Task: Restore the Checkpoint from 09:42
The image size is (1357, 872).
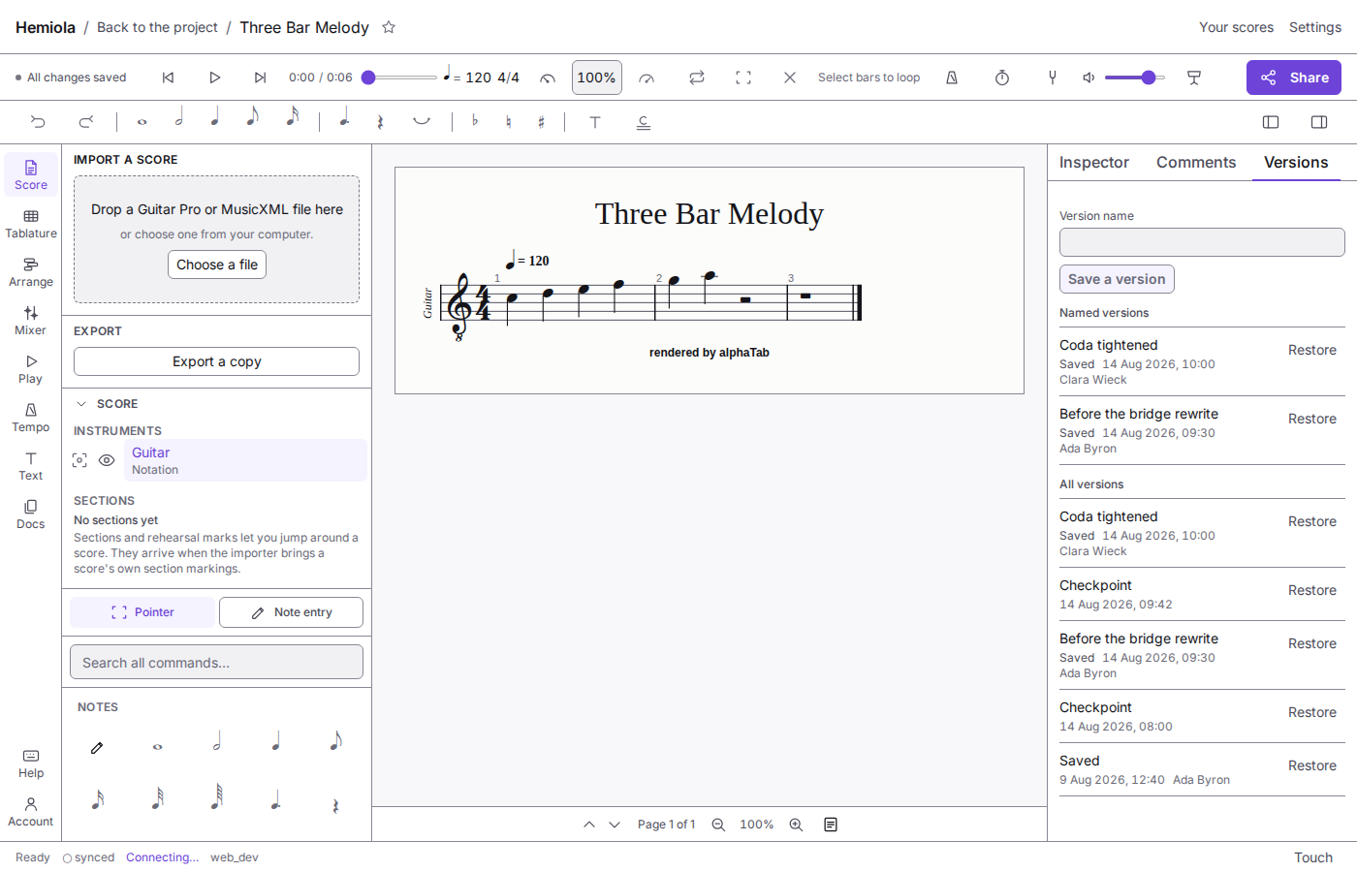Action: tap(1312, 590)
